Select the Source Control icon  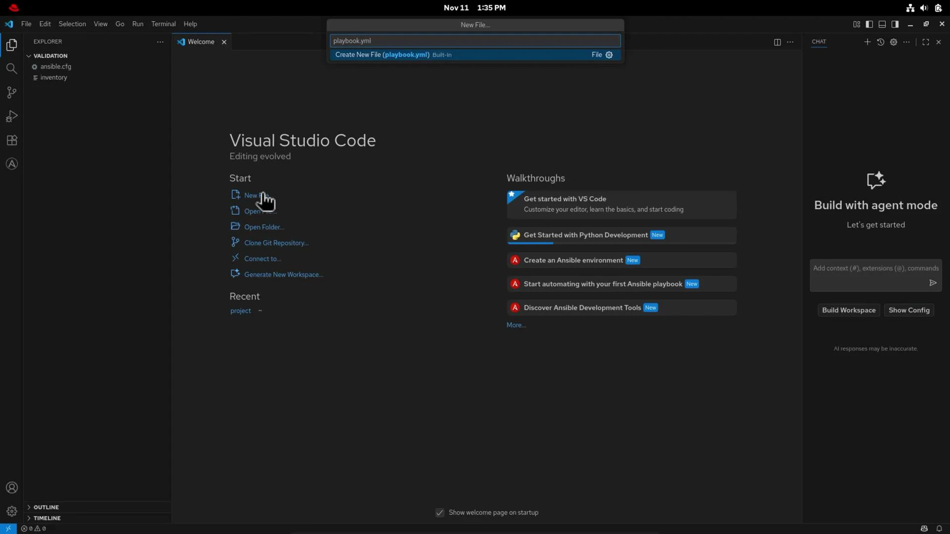[11, 92]
